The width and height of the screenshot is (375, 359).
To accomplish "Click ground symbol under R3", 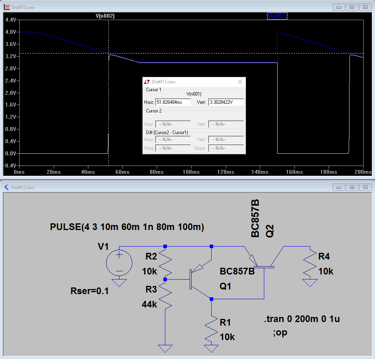I will click(165, 348).
